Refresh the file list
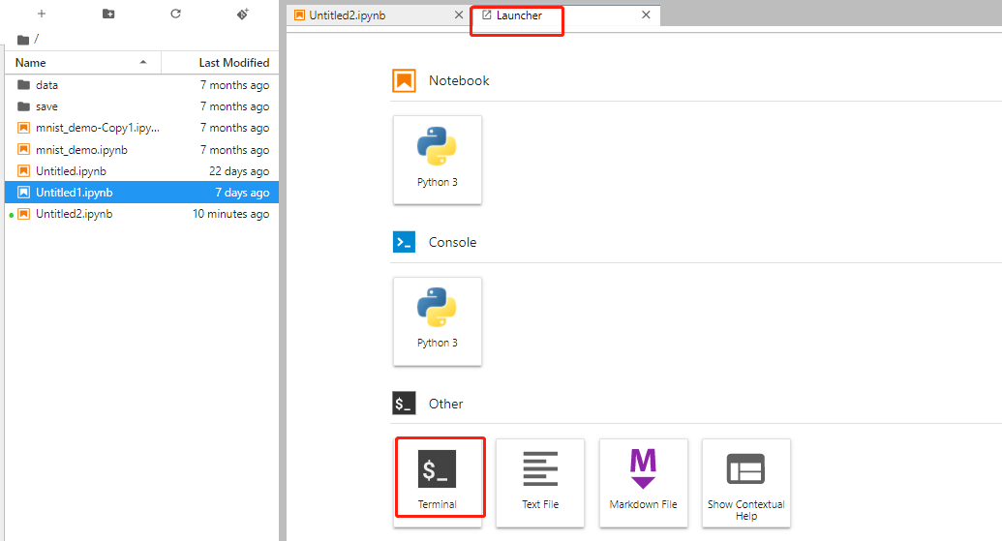Viewport: 1002px width, 541px height. (x=175, y=15)
